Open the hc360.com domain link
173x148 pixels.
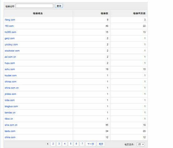click(x=10, y=32)
